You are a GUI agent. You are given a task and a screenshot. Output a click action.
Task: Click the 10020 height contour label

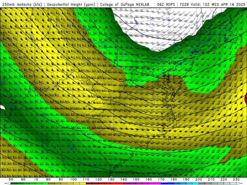(186, 40)
